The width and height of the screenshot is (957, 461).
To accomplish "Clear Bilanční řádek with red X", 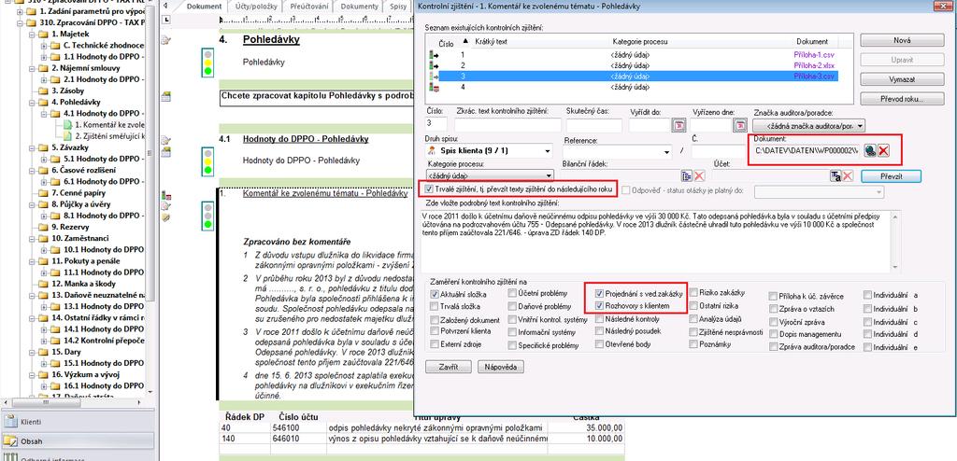I will click(x=699, y=176).
